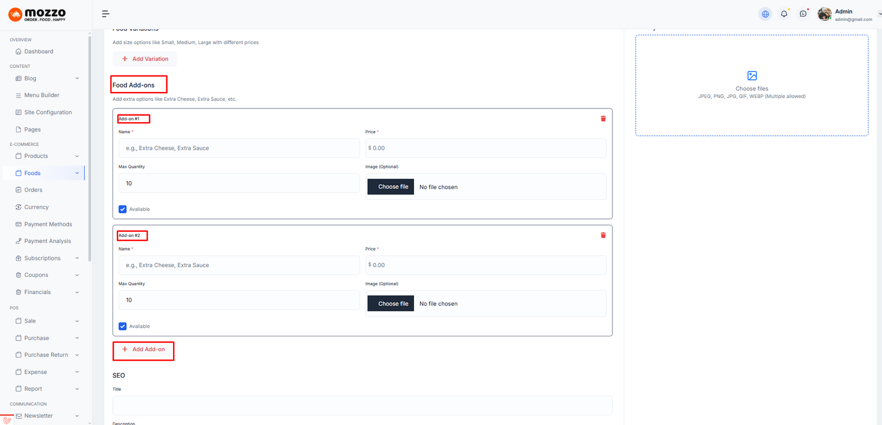The image size is (882, 425).
Task: Click Add-on #1 Name input field
Action: pos(239,148)
